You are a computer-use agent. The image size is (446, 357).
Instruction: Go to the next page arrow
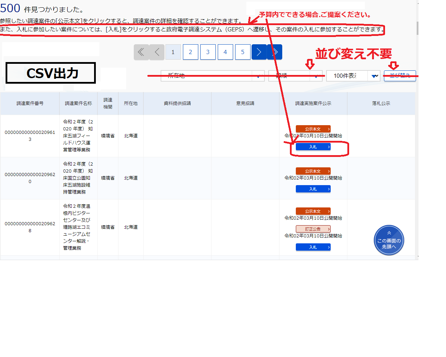pos(259,52)
